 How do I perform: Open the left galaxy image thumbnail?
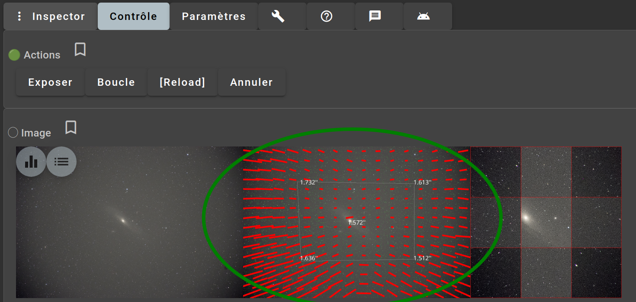coord(129,222)
